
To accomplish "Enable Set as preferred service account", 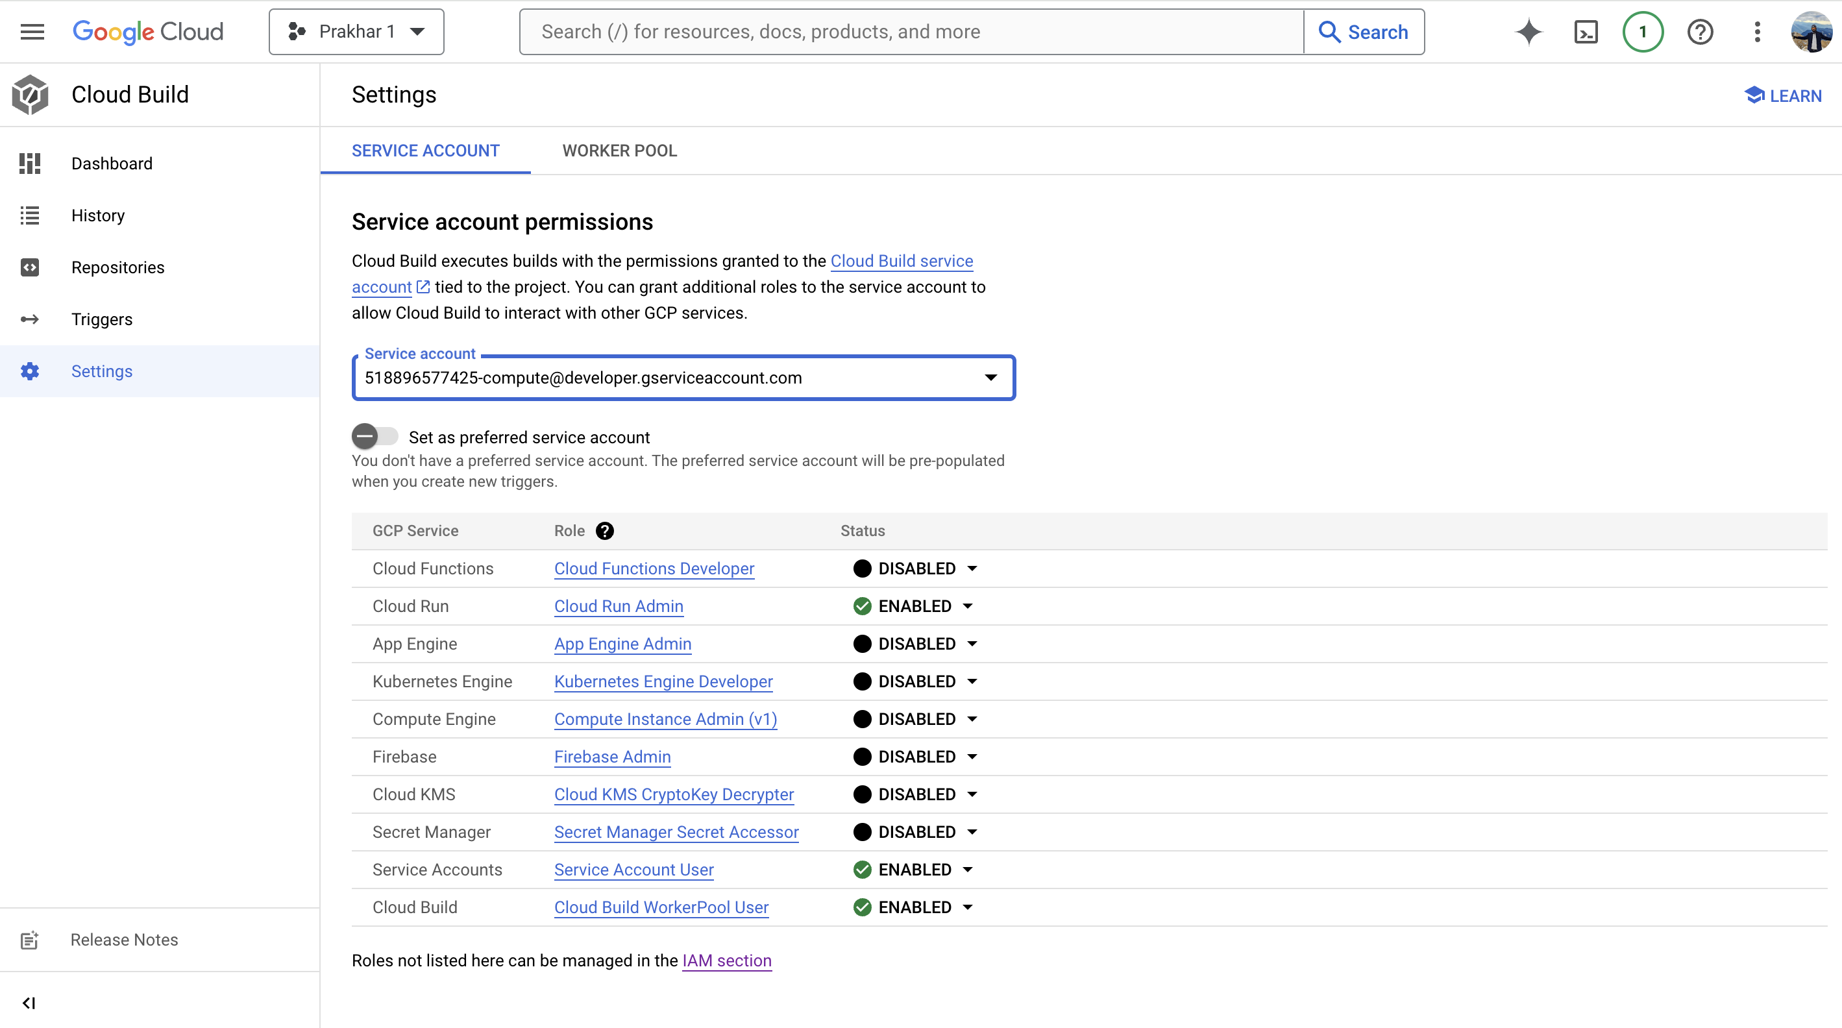I will click(x=375, y=436).
